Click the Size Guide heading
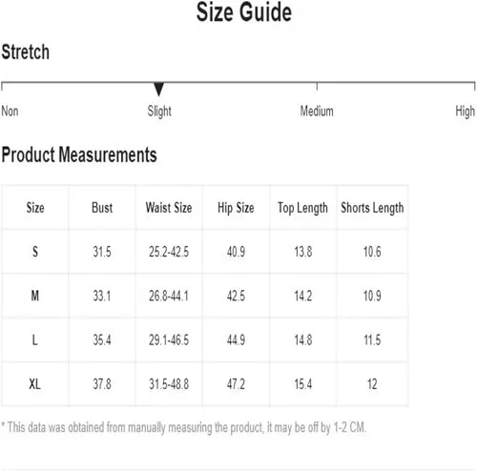This screenshot has width=477, height=472. pos(244,12)
